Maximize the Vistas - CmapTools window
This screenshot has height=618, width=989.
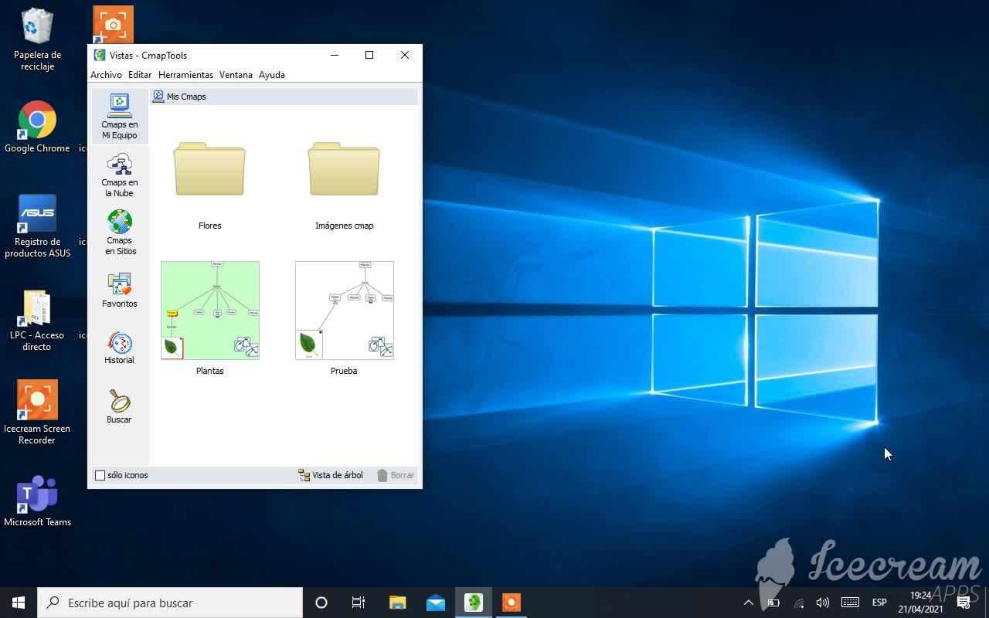point(369,55)
